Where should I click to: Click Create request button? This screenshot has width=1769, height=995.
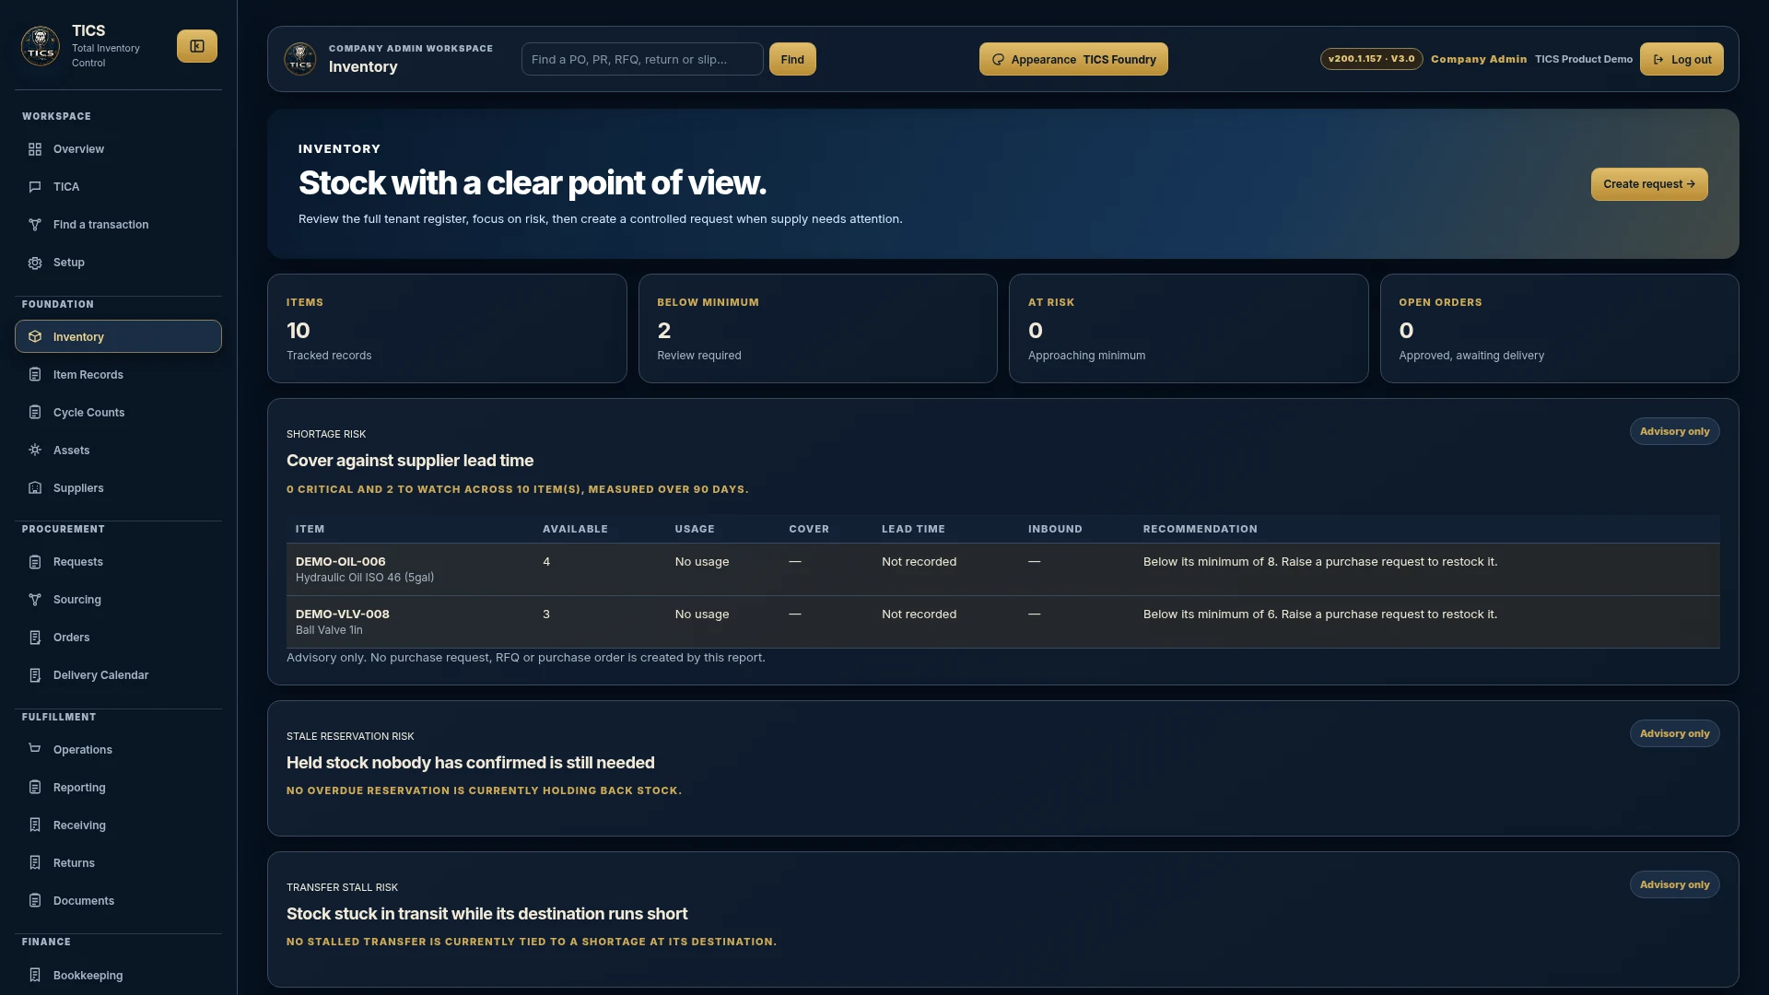(x=1649, y=184)
